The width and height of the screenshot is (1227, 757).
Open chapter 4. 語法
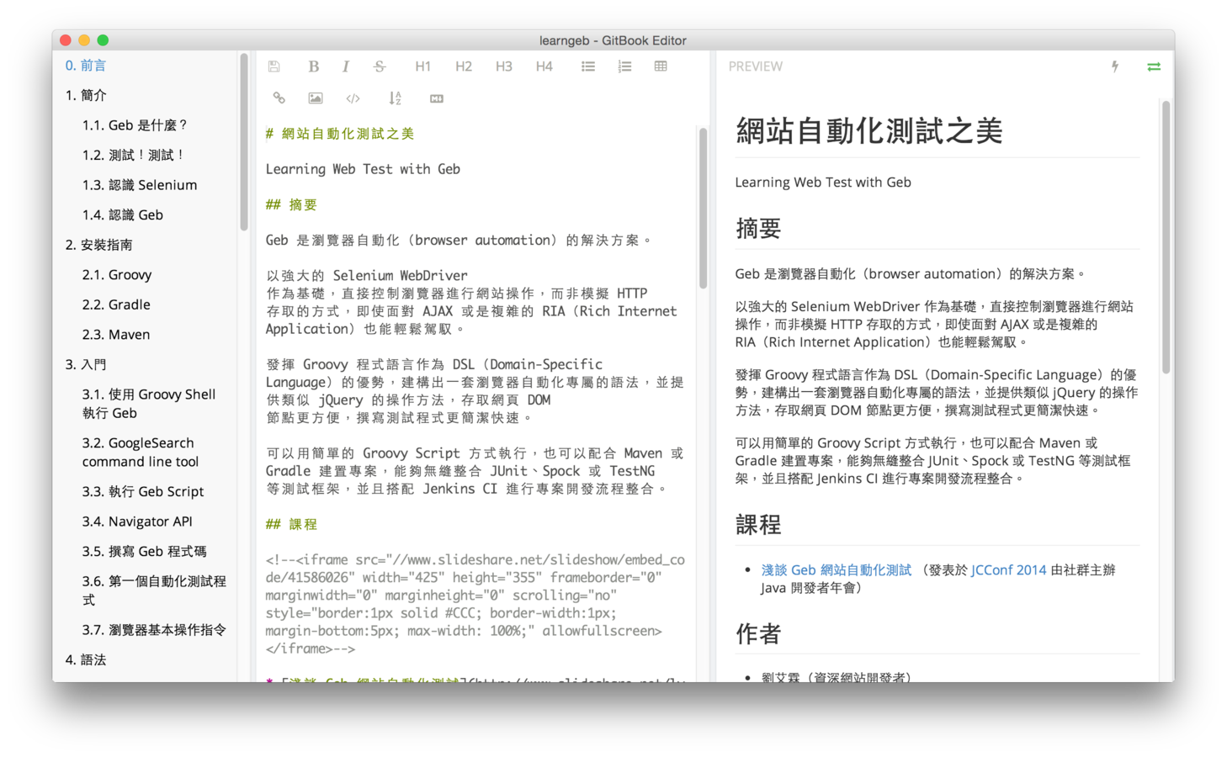coord(86,659)
